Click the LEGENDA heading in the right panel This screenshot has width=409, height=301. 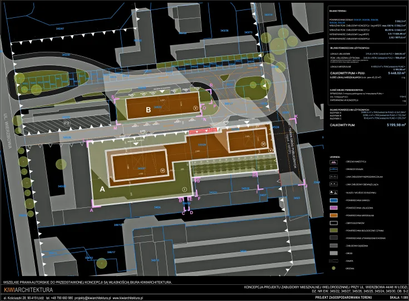click(336, 158)
